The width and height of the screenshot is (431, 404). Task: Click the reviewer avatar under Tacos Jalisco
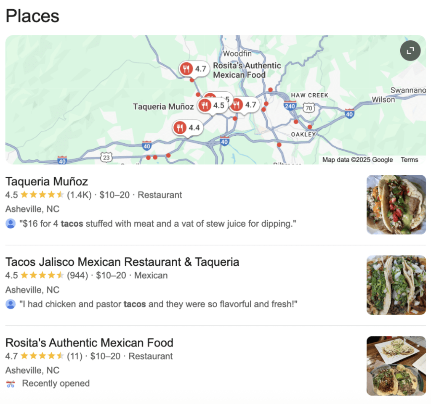[11, 304]
